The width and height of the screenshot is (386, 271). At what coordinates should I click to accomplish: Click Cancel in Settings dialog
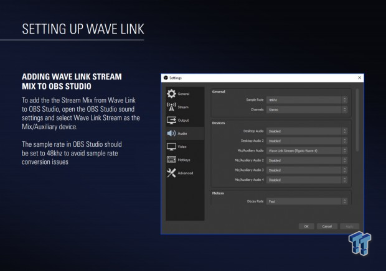pyautogui.click(x=327, y=226)
